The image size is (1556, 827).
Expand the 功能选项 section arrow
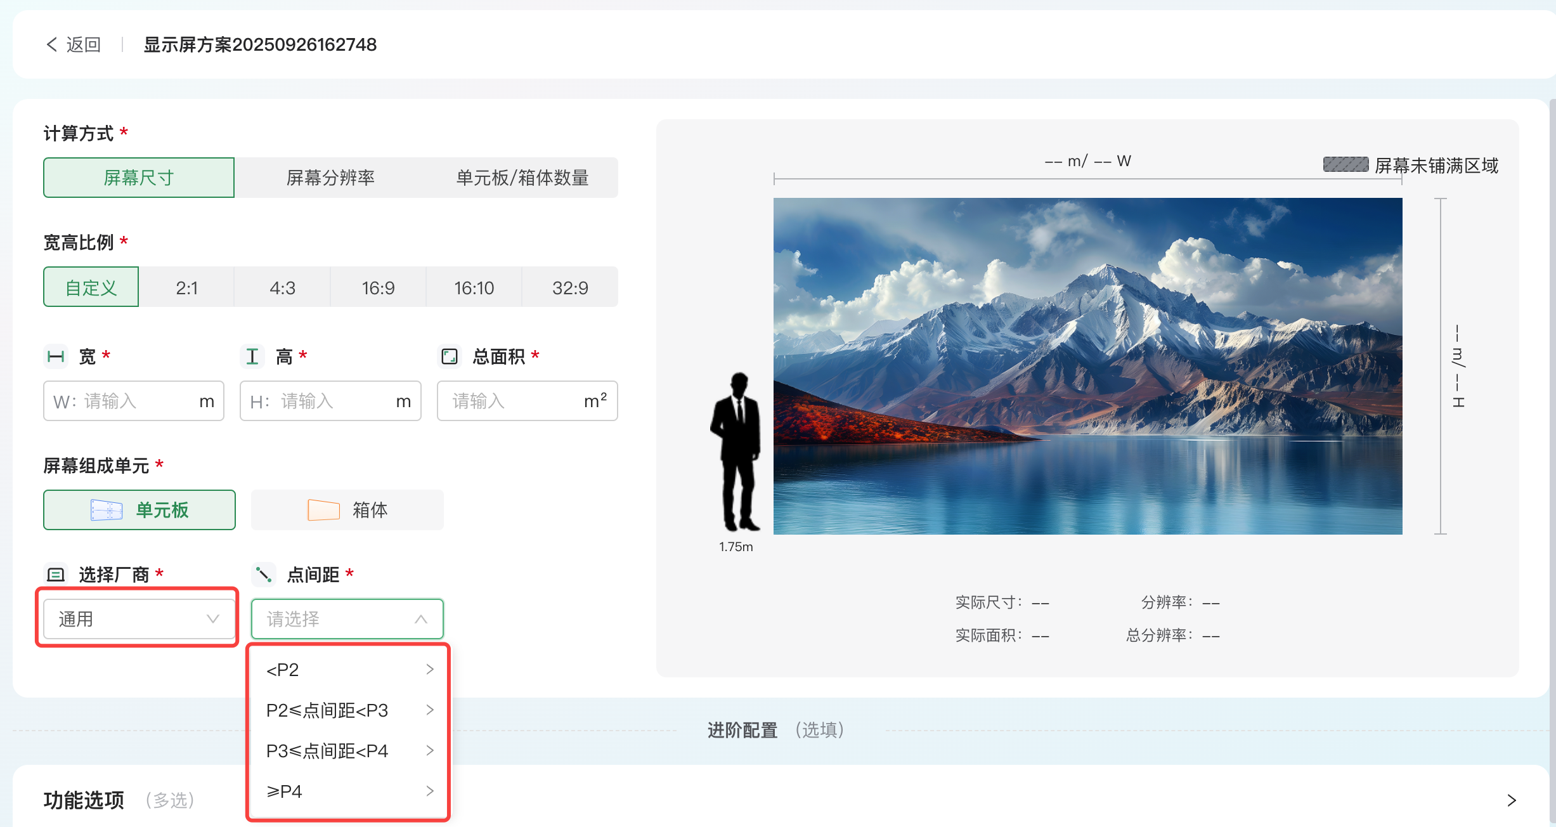point(1512,800)
